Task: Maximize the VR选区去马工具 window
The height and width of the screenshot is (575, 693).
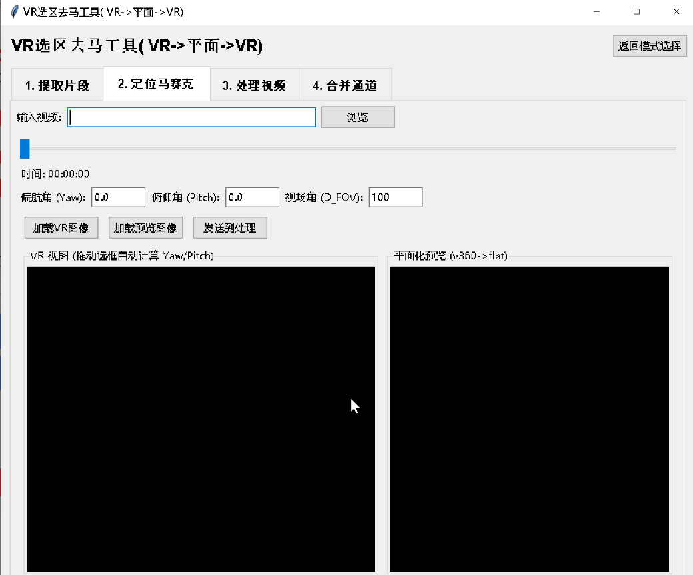Action: click(x=636, y=12)
